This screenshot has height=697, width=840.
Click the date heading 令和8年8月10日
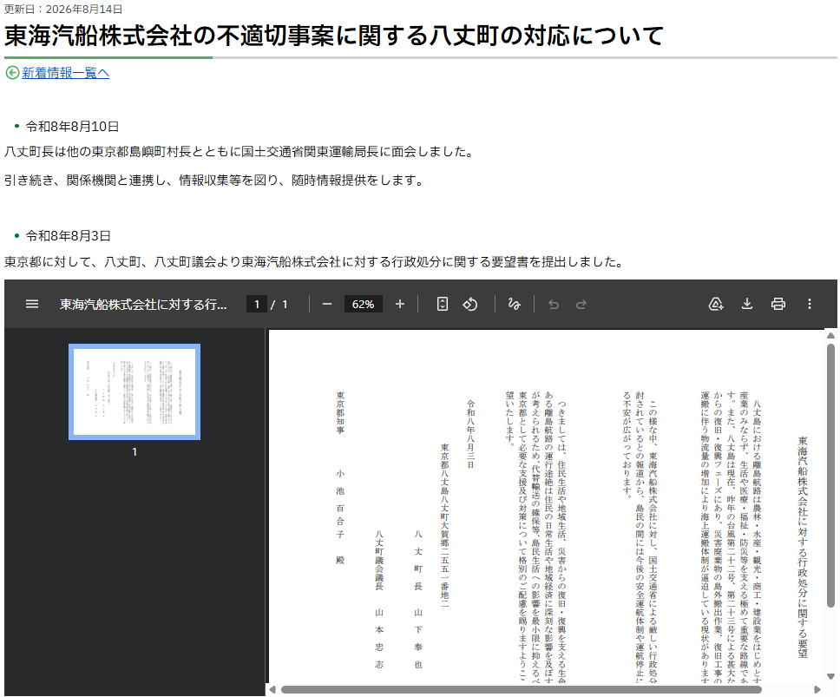click(72, 127)
